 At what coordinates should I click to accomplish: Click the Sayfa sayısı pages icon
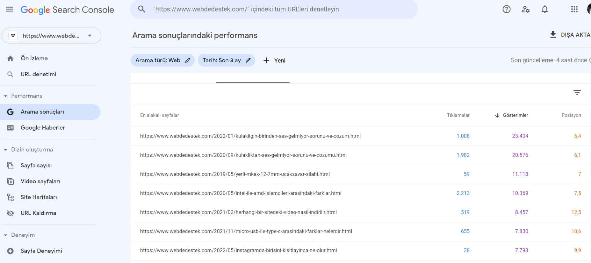11,165
